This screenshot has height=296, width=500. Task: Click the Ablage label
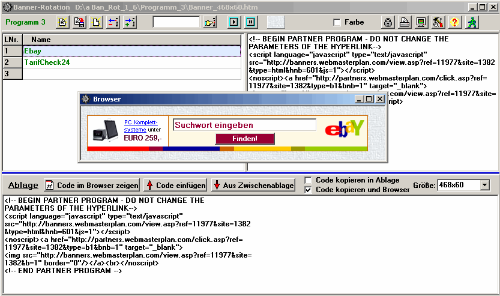pos(23,186)
